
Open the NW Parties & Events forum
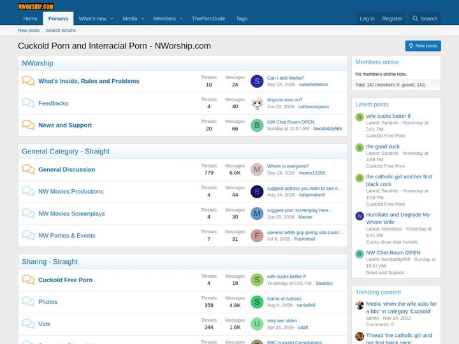(67, 236)
